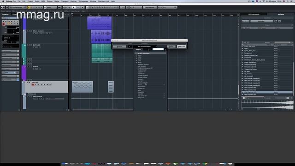Choose 'Kontakt 5 16out' from the instrument list
The image size is (295, 166).
143,76
